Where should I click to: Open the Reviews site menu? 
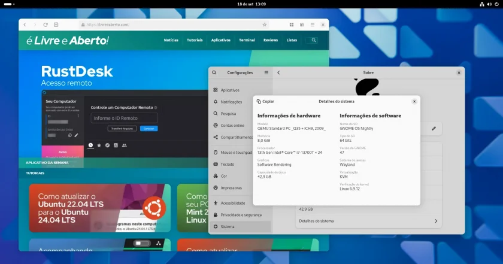pyautogui.click(x=271, y=40)
